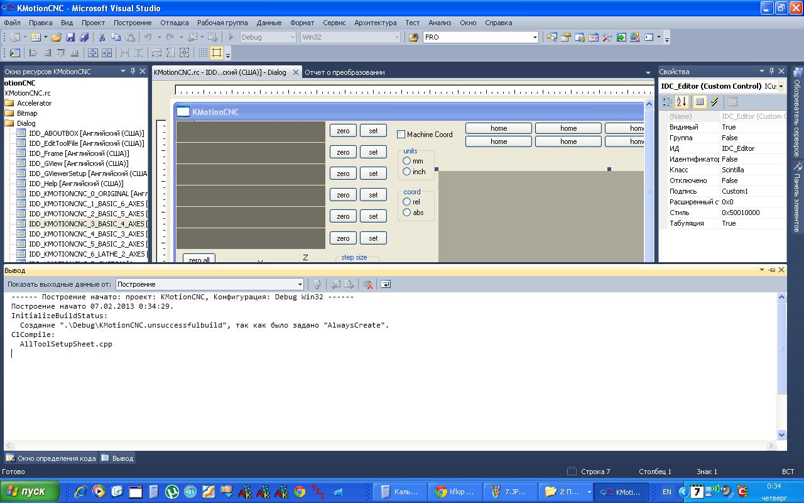Viewport: 804px width, 503px height.
Task: Click the Copy toolbar icon
Action: pos(116,37)
